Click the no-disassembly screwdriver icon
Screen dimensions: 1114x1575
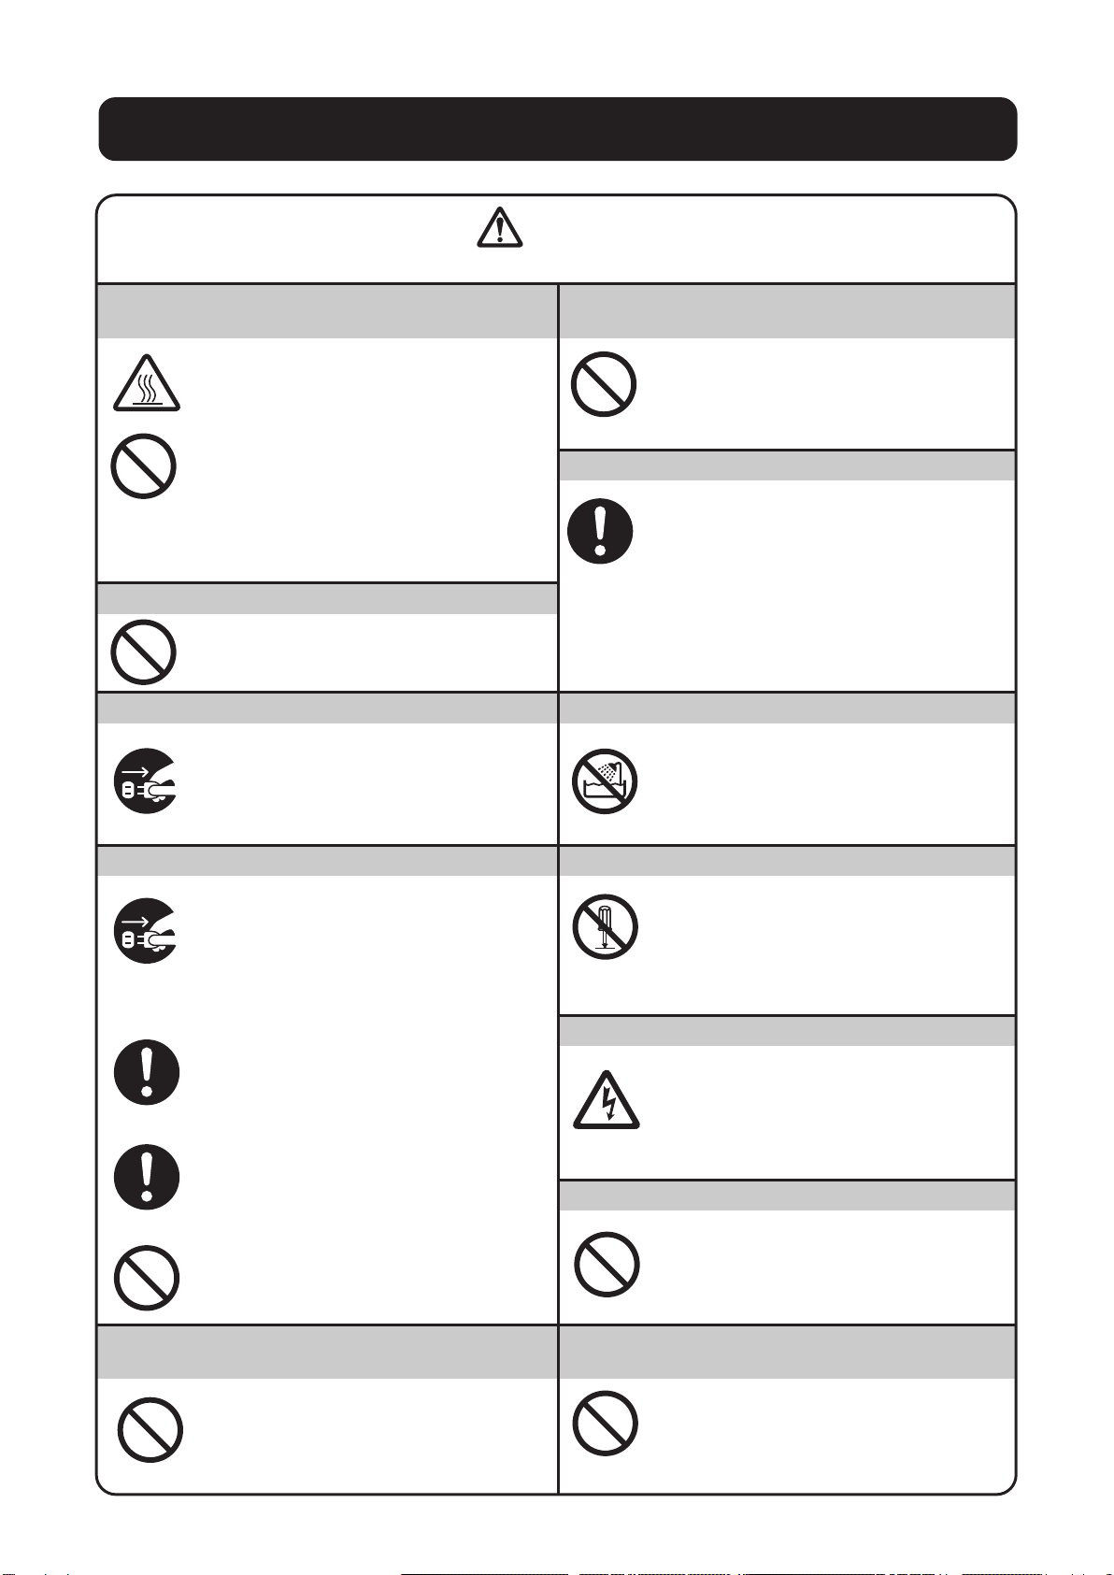605,927
